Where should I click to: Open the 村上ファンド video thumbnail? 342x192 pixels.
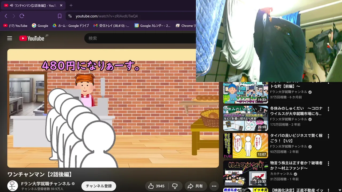click(246, 173)
